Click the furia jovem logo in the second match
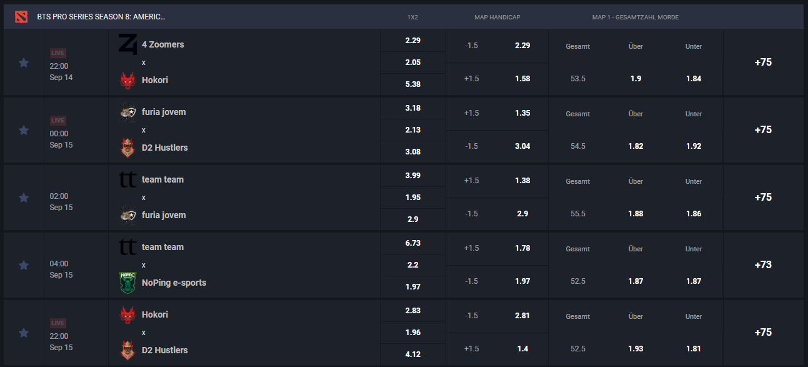The height and width of the screenshot is (367, 808). (x=127, y=112)
